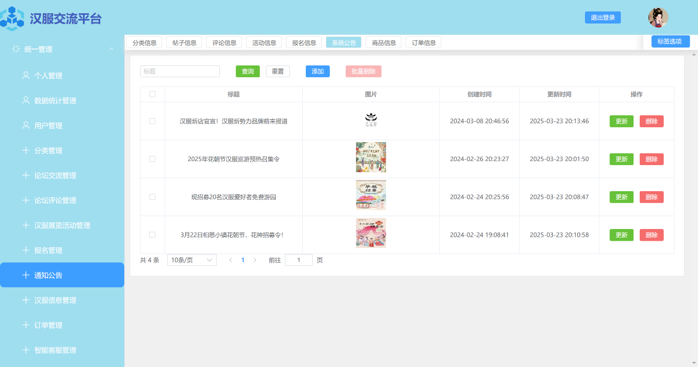The image size is (698, 367).
Task: Click the 退出登录 button
Action: pos(603,17)
